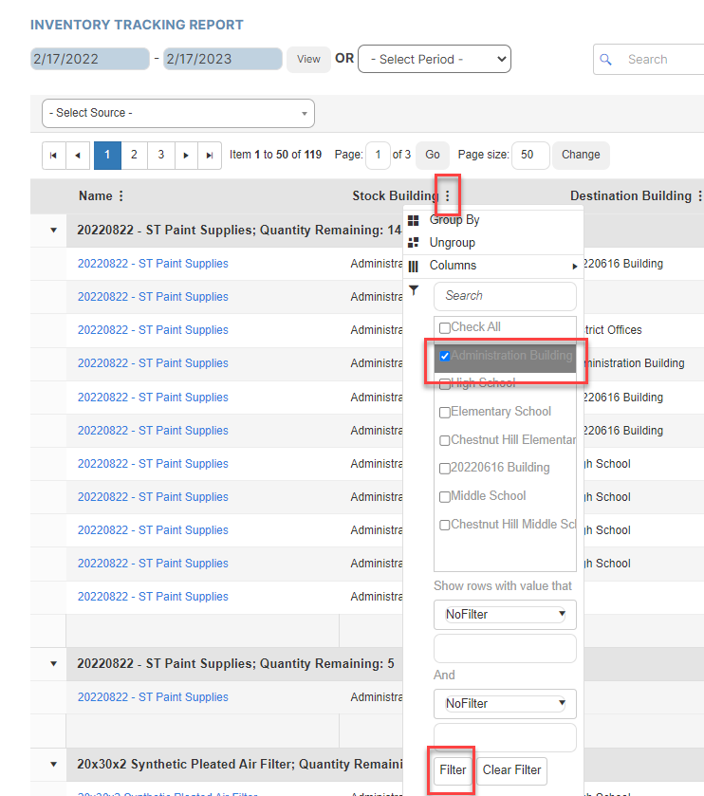Select page 1 in pager
The width and height of the screenshot is (704, 796).
tap(107, 156)
